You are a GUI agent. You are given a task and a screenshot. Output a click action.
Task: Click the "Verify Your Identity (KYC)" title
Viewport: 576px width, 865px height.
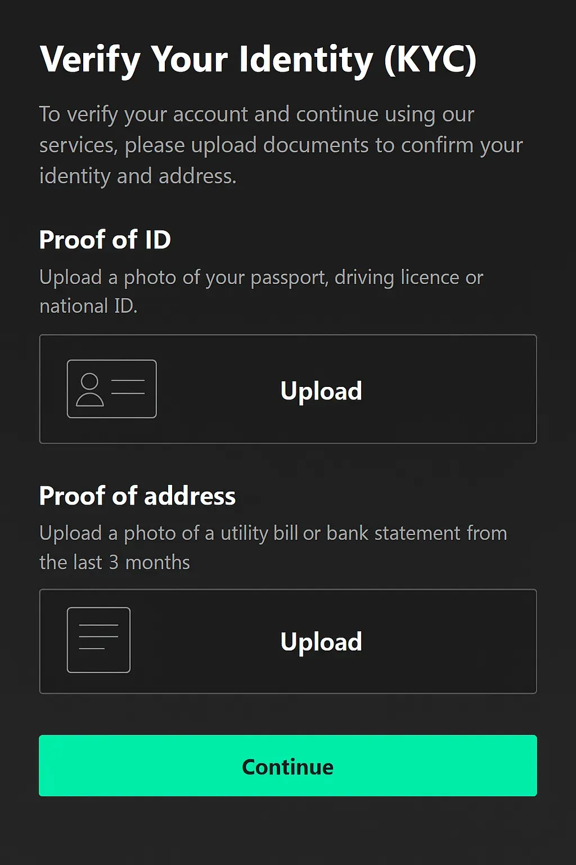(258, 59)
